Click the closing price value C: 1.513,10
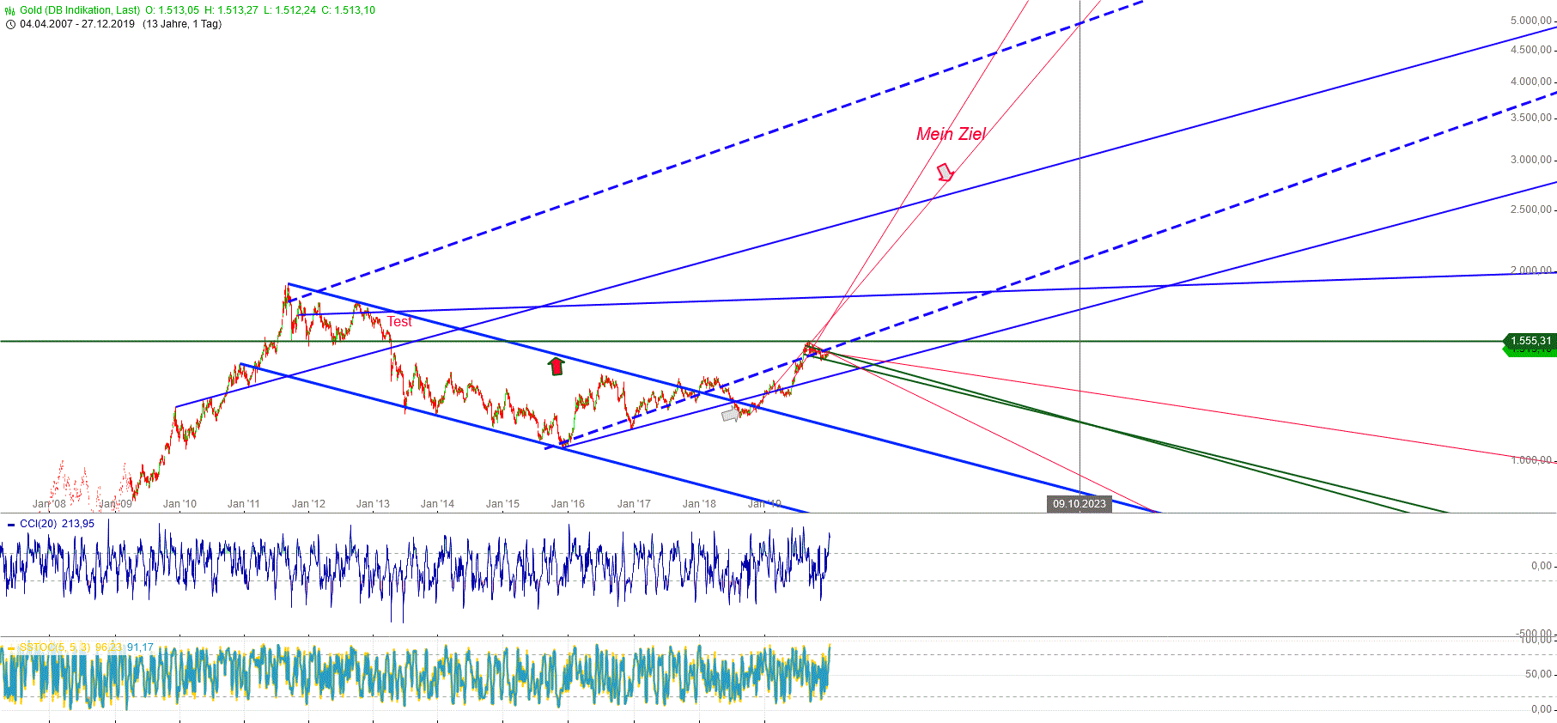This screenshot has height=723, width=1557. coord(348,10)
